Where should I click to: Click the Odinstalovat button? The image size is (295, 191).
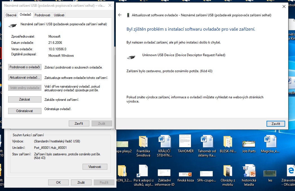click(25, 111)
